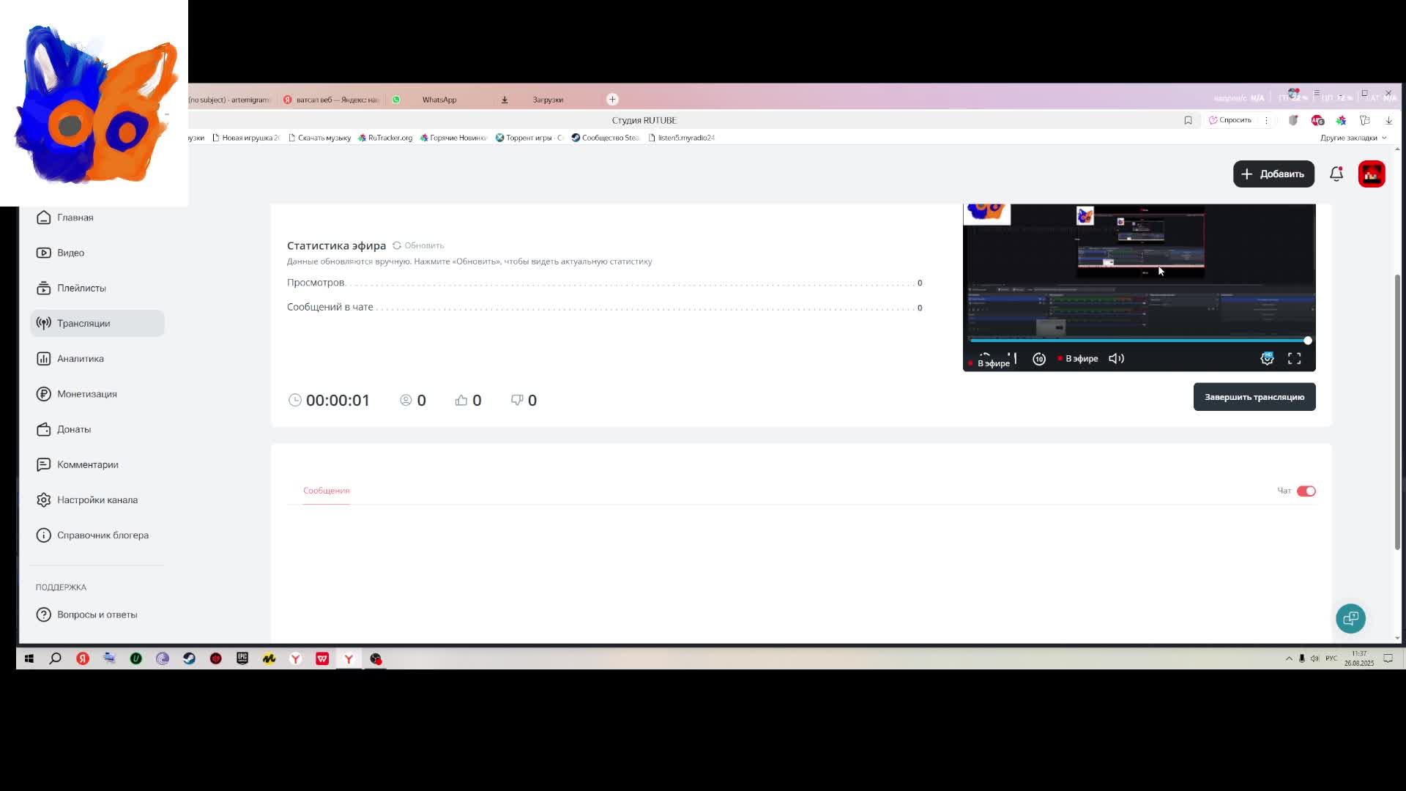Open player quality settings gear

click(1267, 359)
